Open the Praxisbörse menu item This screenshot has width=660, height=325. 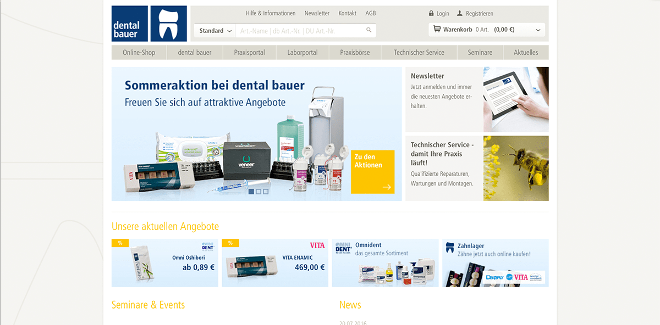[x=355, y=53]
